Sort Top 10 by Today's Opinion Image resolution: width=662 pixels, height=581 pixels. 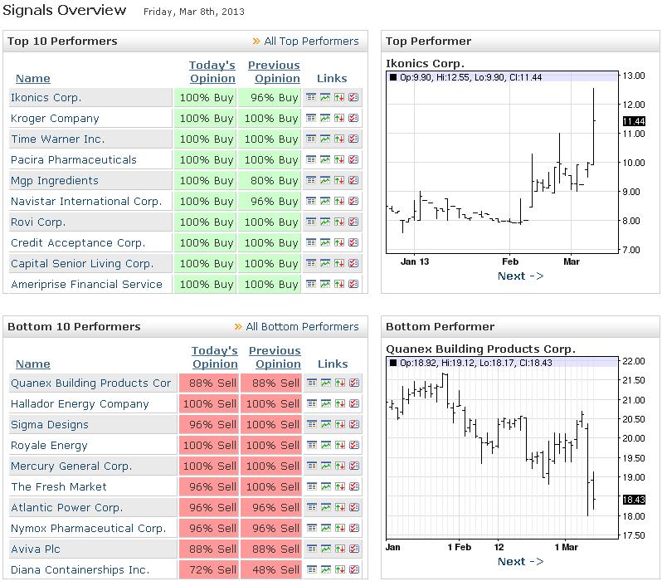212,72
